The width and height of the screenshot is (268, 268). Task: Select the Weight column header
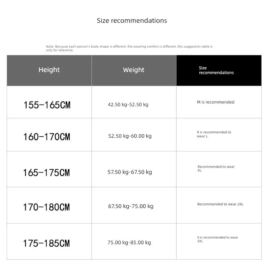pyautogui.click(x=134, y=70)
